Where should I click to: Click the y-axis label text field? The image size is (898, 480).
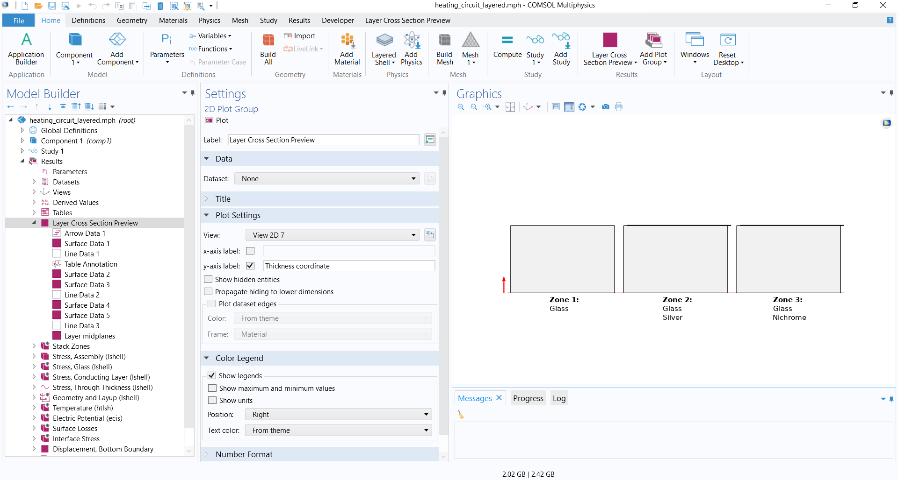click(x=349, y=266)
